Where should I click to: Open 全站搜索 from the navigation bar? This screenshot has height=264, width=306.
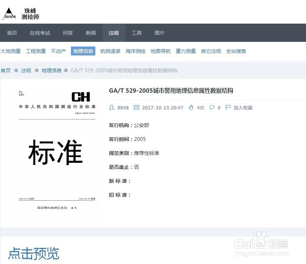point(236,51)
